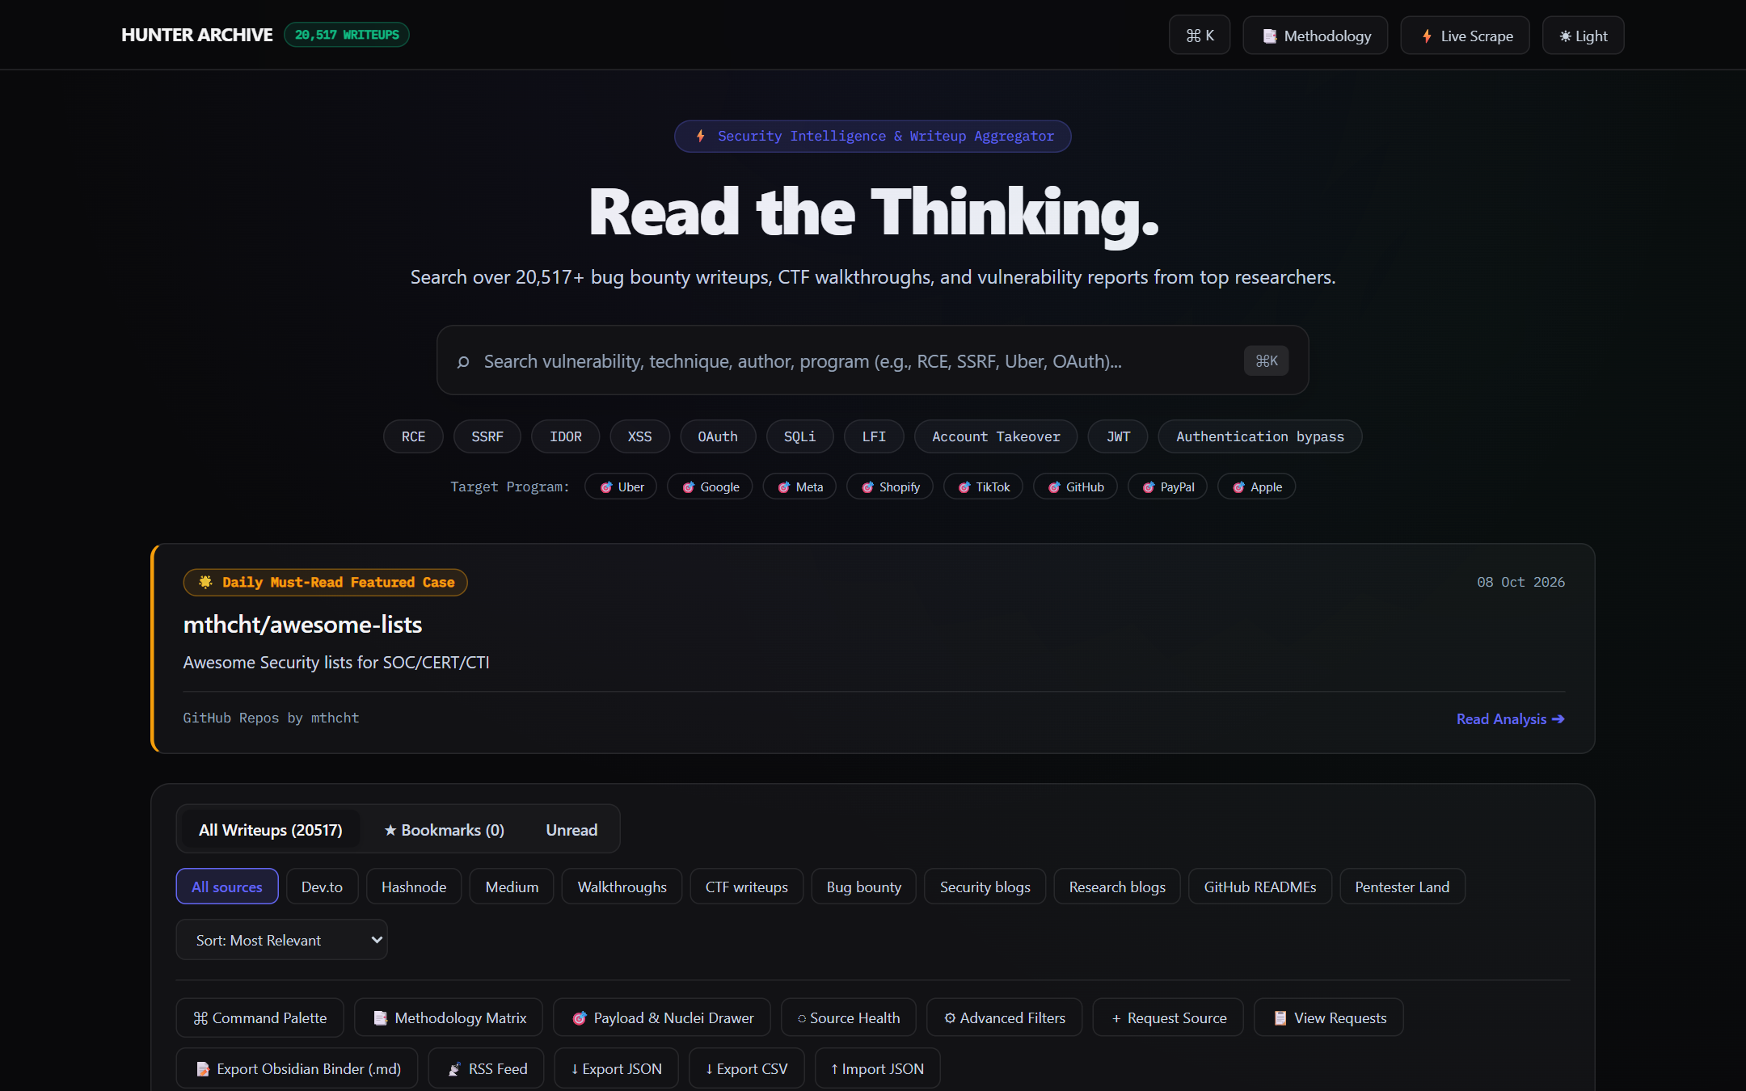This screenshot has height=1091, width=1746.
Task: Click the Daily Must-Read Featured Case badge
Action: pos(326,582)
